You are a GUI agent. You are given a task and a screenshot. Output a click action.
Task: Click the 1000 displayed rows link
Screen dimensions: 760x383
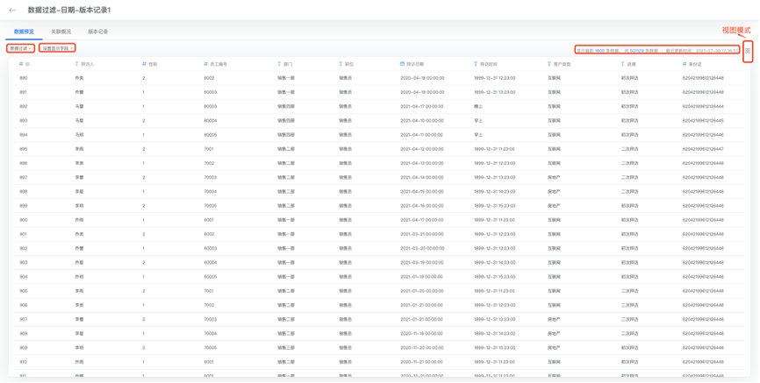pos(599,51)
